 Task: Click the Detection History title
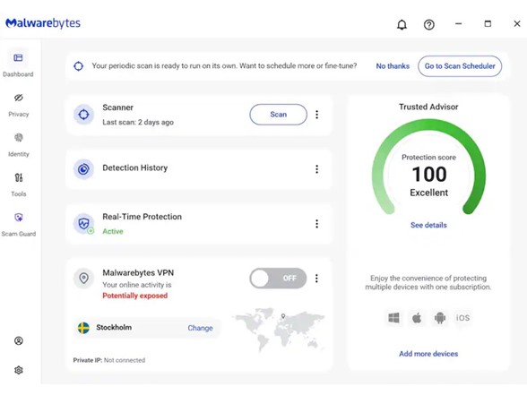(134, 167)
